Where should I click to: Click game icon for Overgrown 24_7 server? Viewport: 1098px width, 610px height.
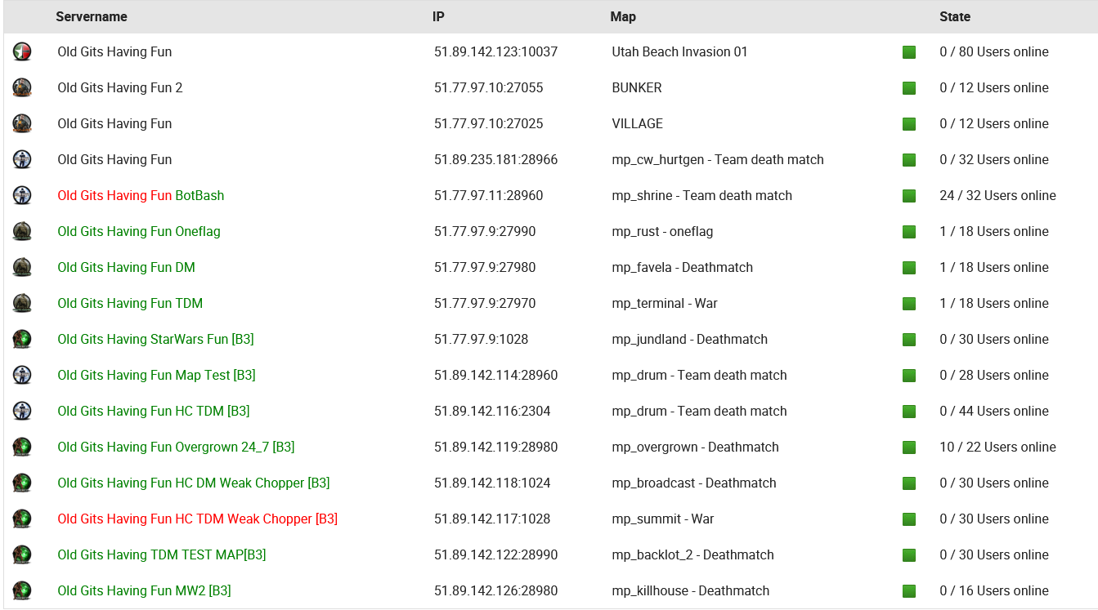pos(22,447)
